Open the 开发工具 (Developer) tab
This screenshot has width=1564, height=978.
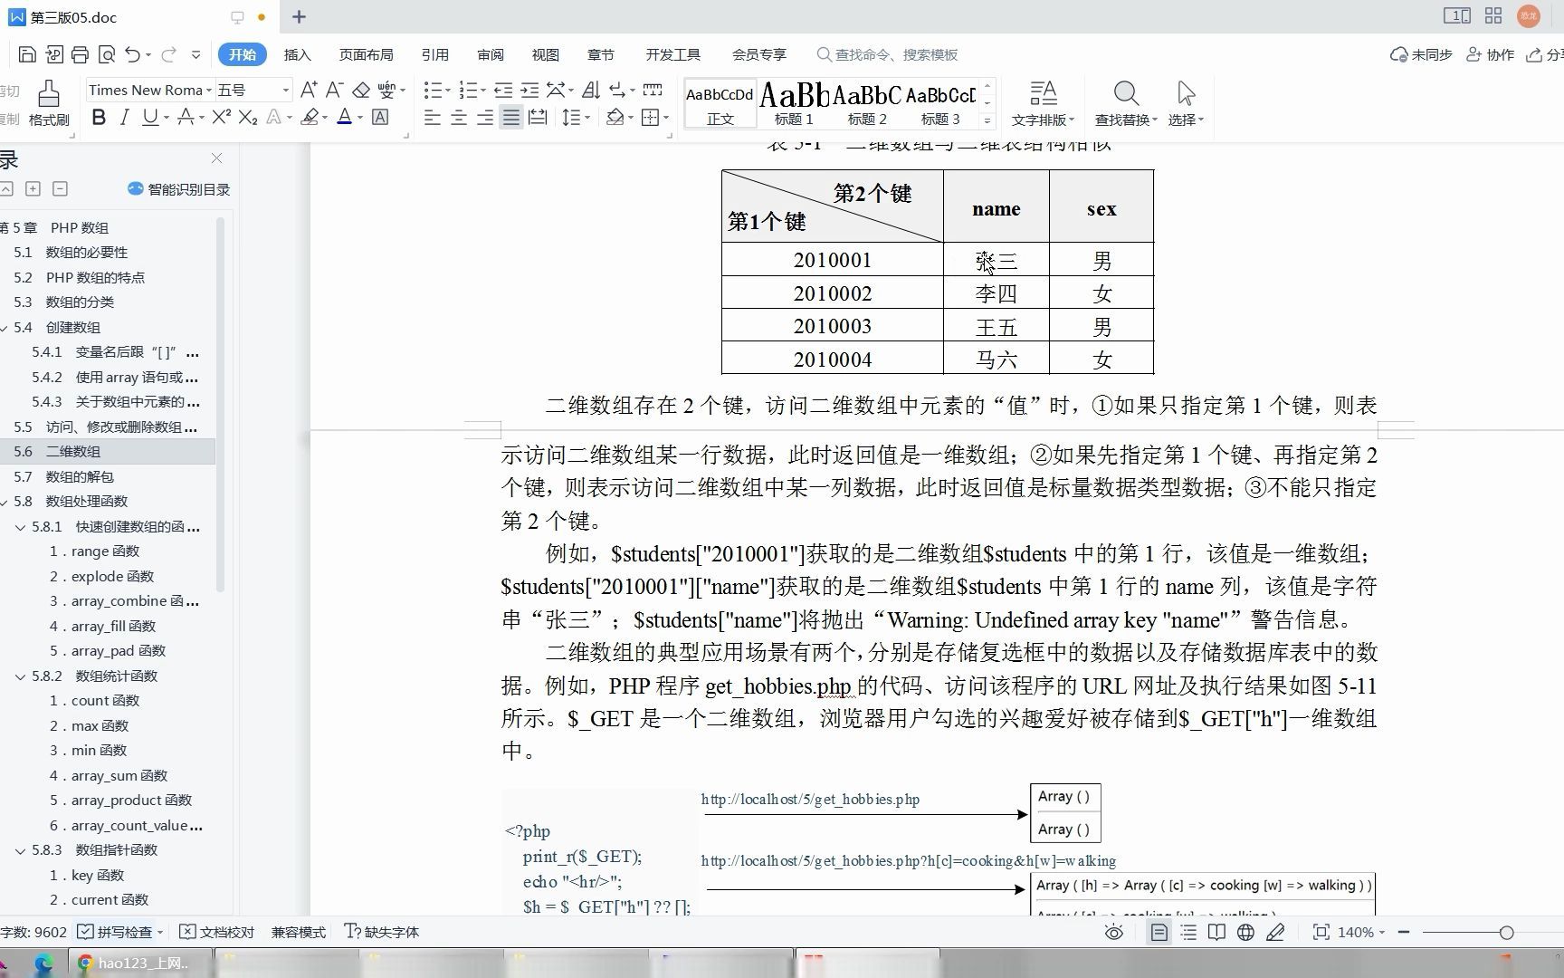(672, 54)
